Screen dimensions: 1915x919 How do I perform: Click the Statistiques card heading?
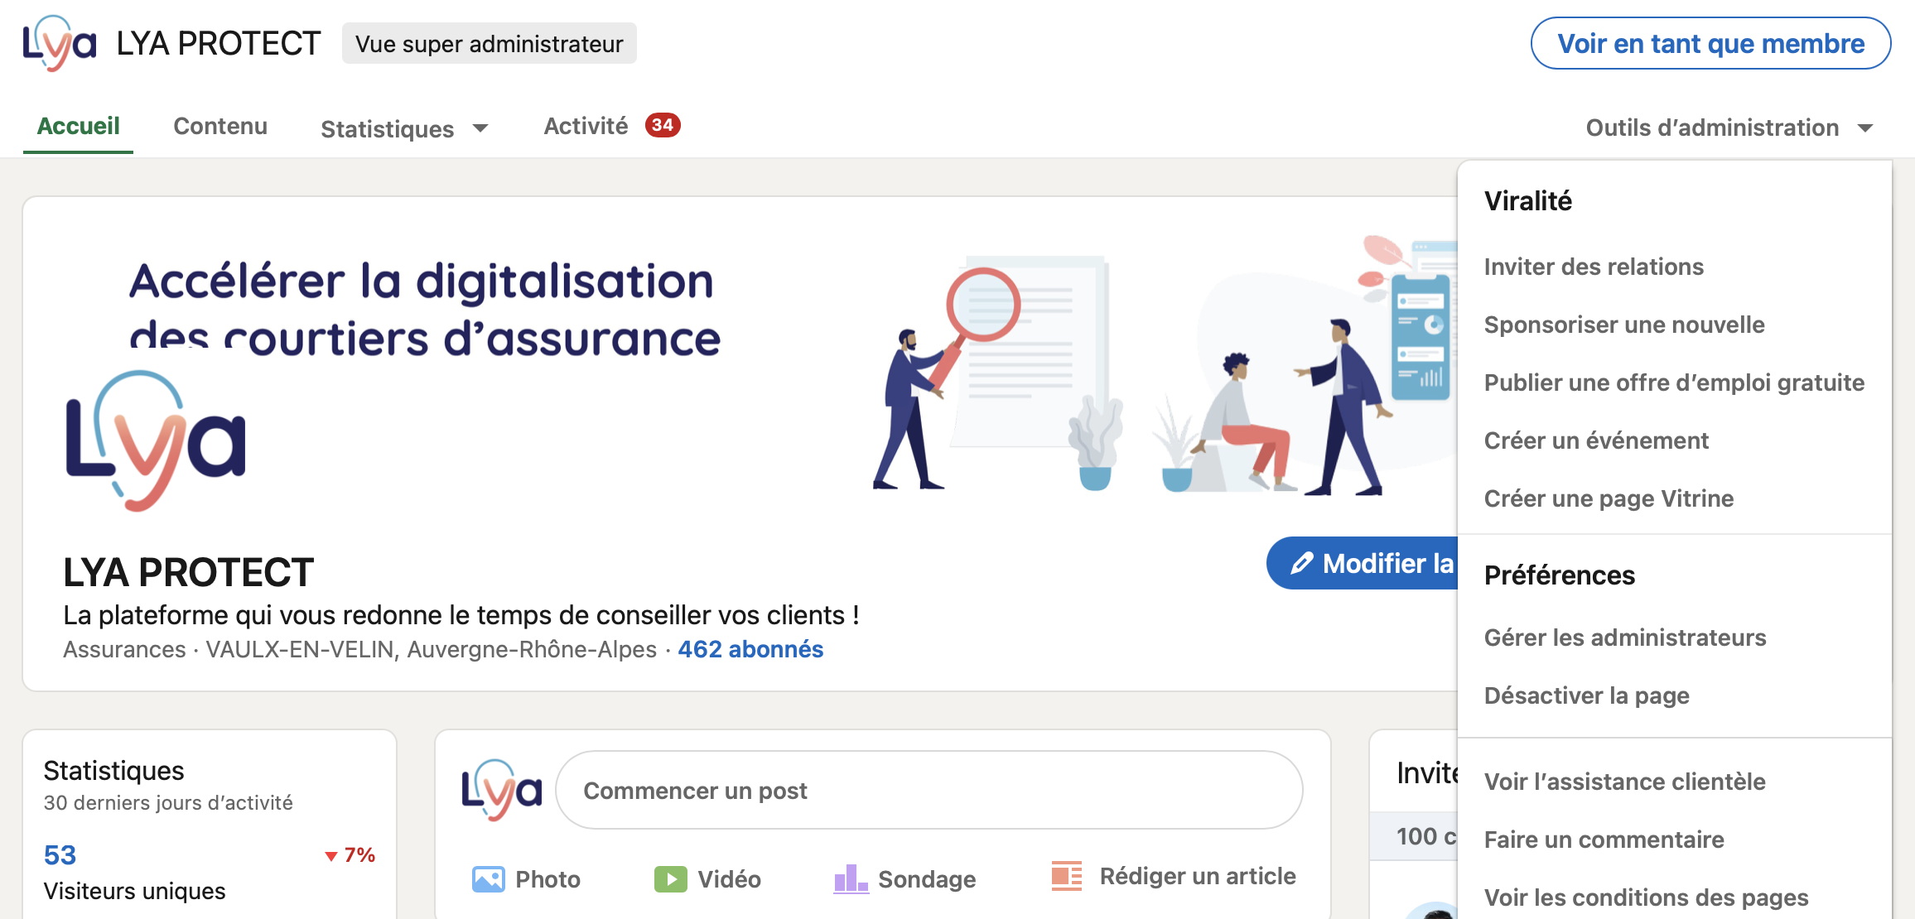(113, 770)
